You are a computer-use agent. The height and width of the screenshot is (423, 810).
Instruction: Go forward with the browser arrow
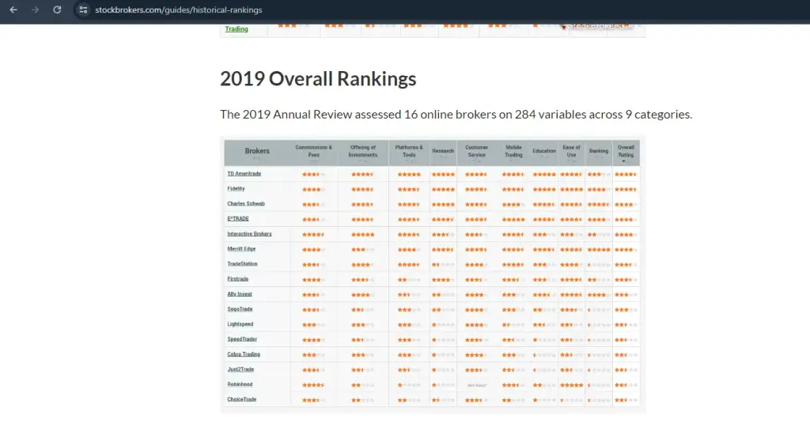point(35,9)
